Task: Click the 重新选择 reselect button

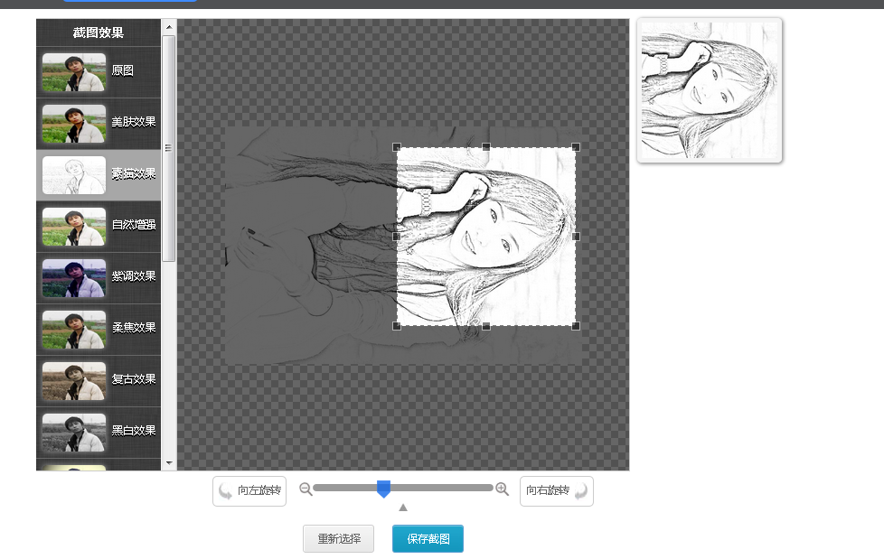Action: pyautogui.click(x=338, y=539)
